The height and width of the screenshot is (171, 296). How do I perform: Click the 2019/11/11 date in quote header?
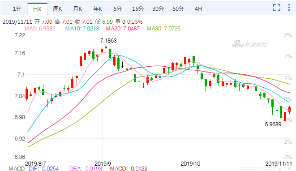[17, 21]
